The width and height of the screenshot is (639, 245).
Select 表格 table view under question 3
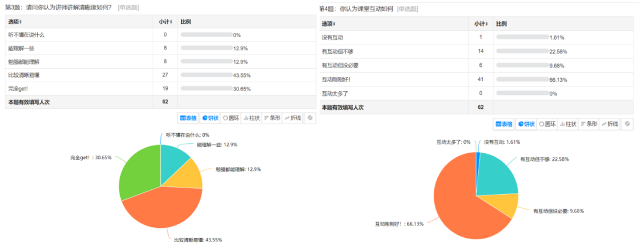point(188,118)
